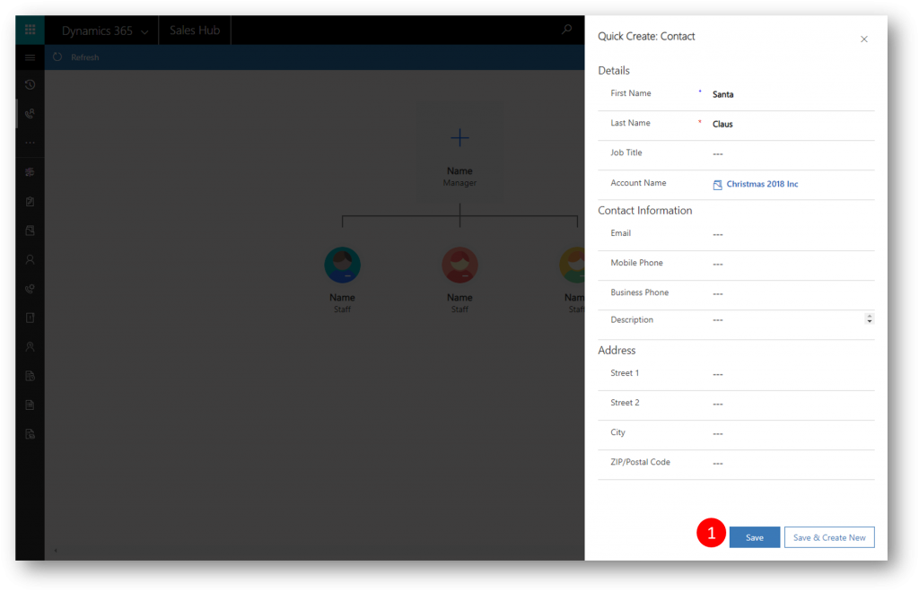Expand the Dynamics 365 dropdown chevron
919x592 pixels.
click(144, 31)
